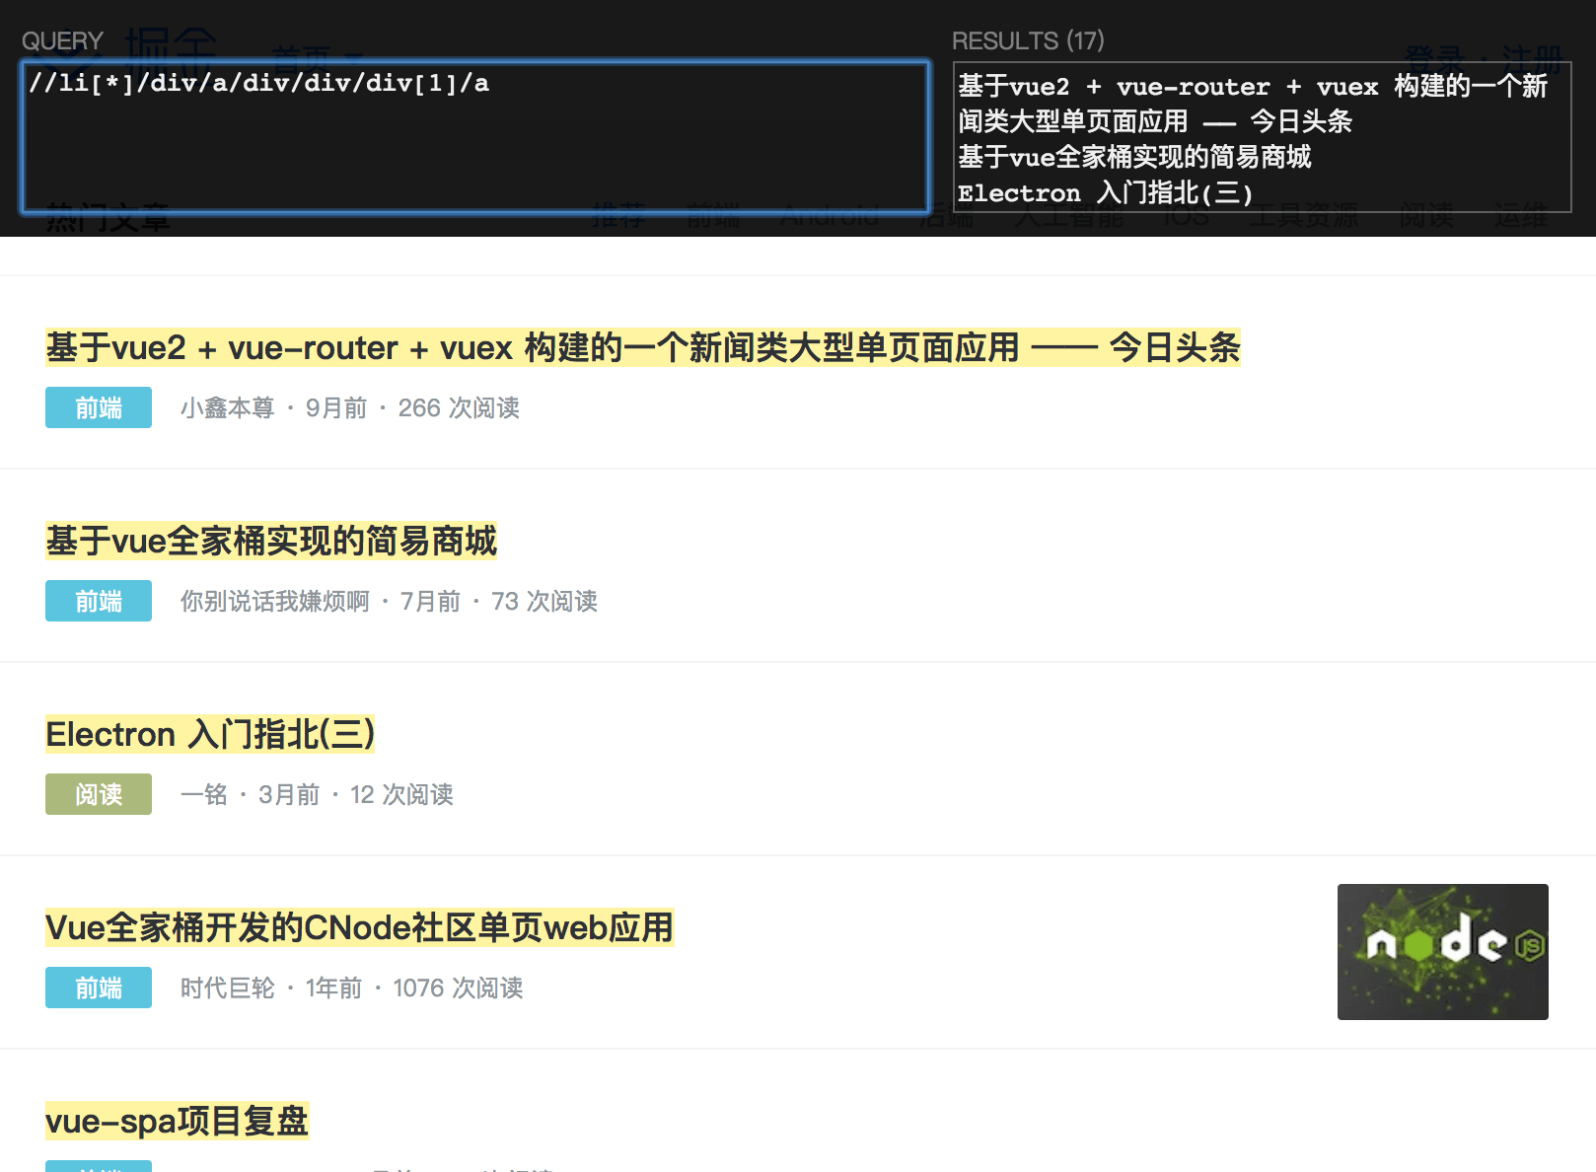Click the 1年前 timestamp

tap(333, 988)
